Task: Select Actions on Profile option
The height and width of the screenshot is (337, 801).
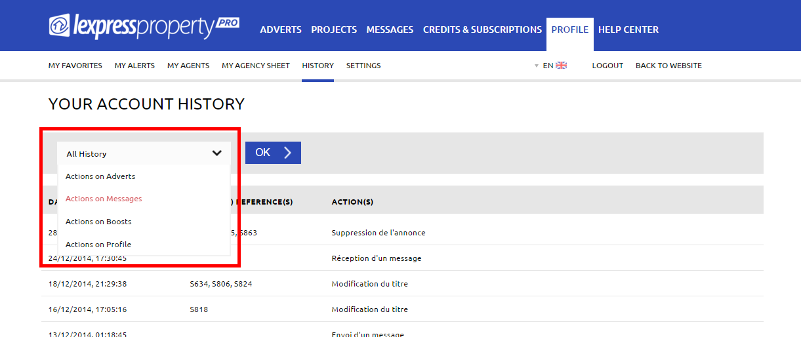Action: tap(98, 245)
